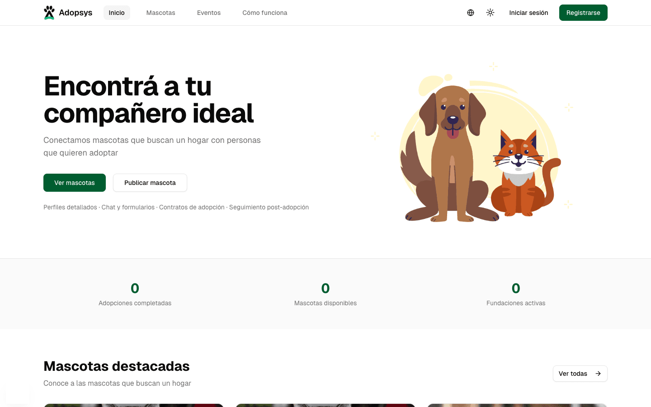This screenshot has width=651, height=407.
Task: Click the rightmost featured pet photo
Action: 516,406
